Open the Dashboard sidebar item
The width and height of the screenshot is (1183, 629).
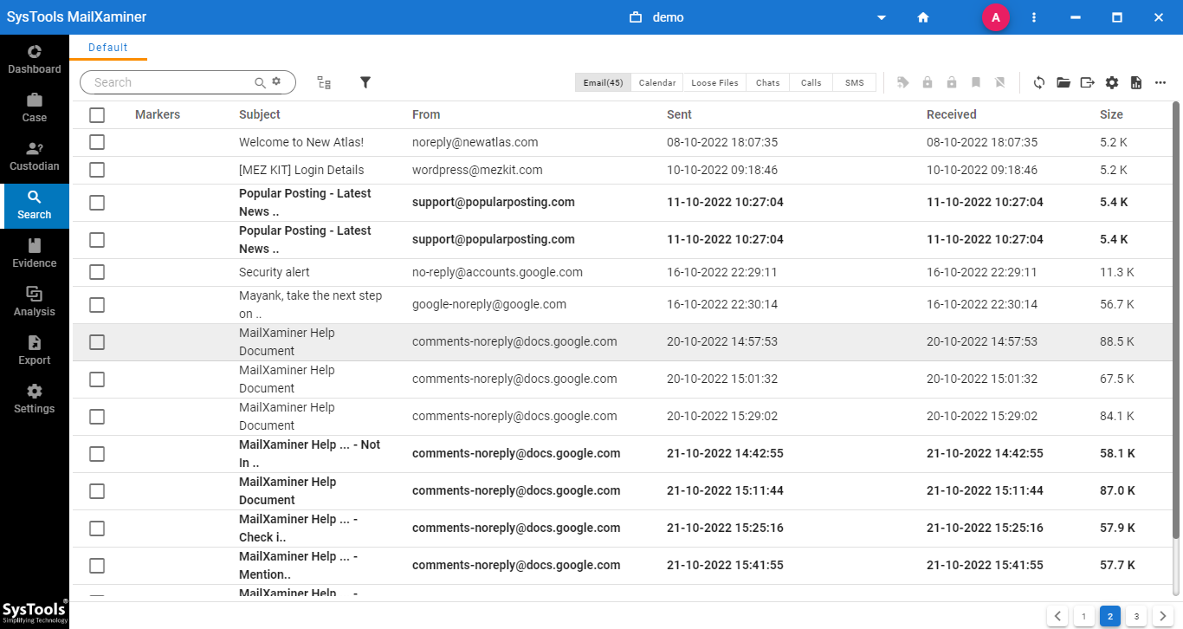point(35,59)
